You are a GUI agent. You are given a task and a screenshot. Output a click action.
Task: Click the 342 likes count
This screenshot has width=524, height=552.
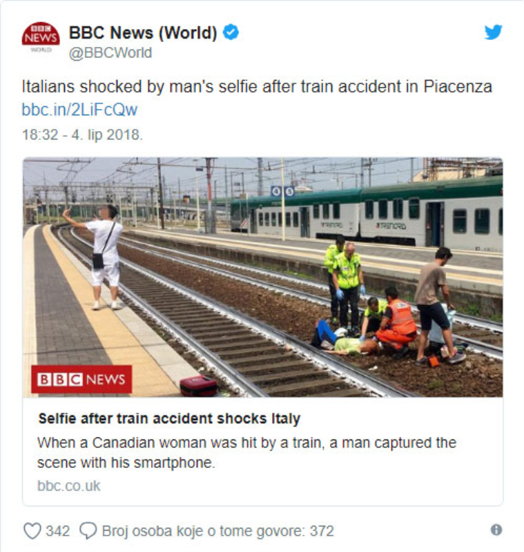coord(58,531)
